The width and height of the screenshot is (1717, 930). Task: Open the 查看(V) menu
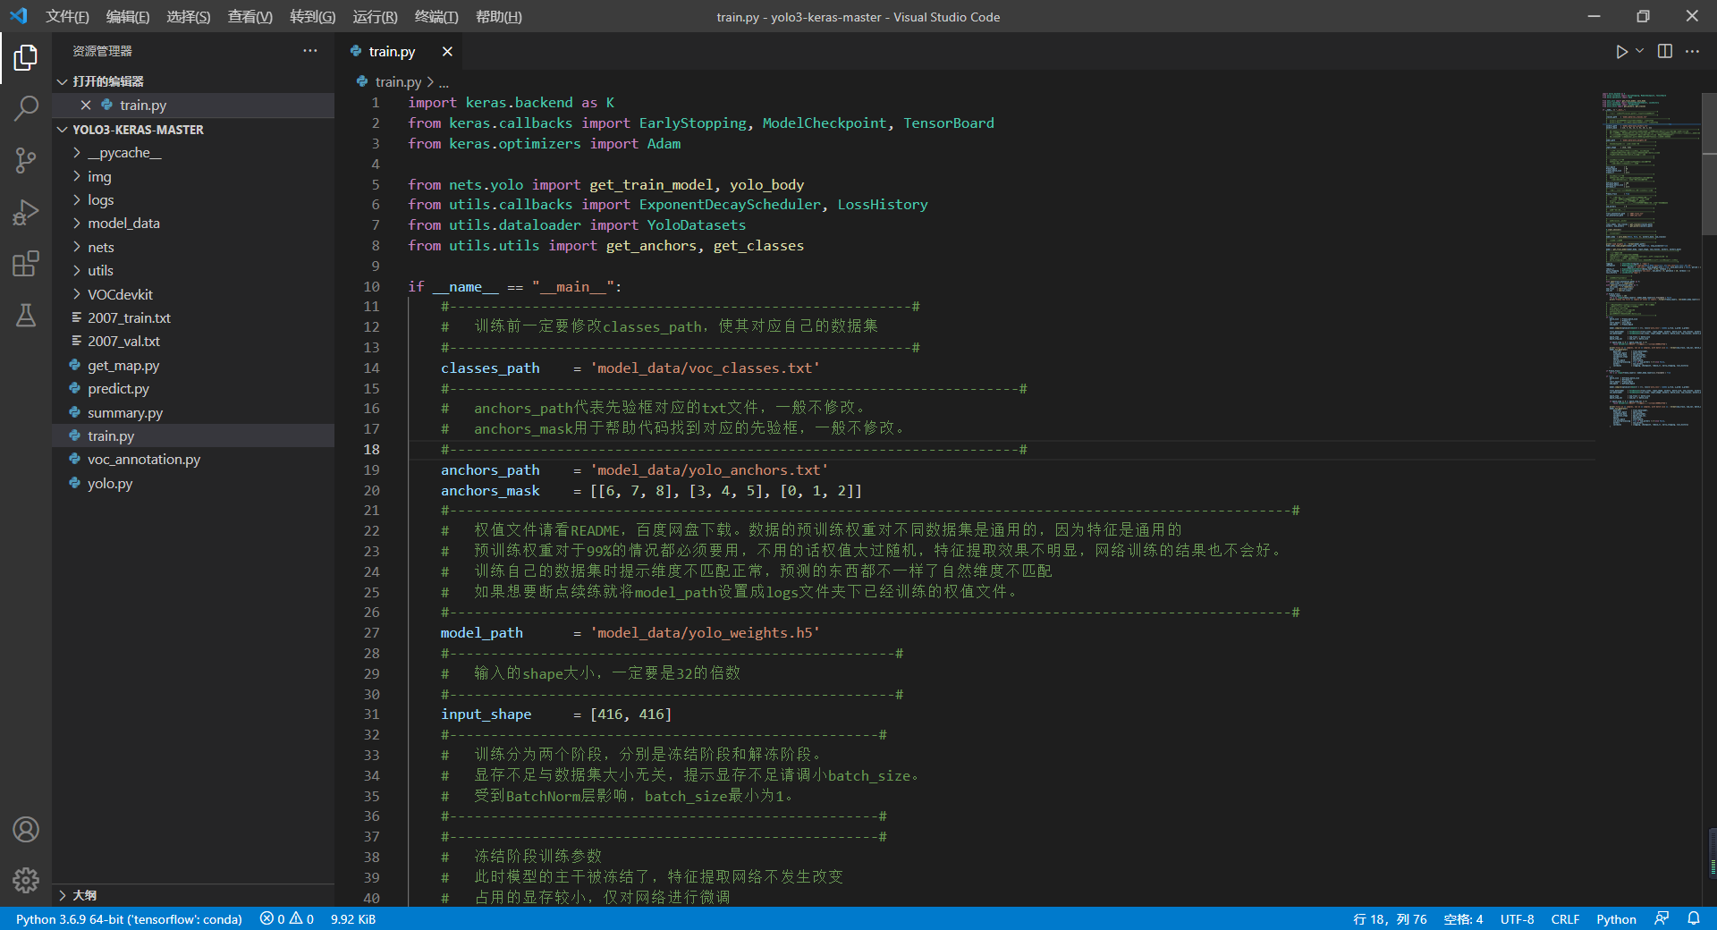(250, 17)
